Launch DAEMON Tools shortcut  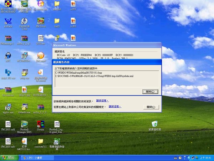pos(24,24)
